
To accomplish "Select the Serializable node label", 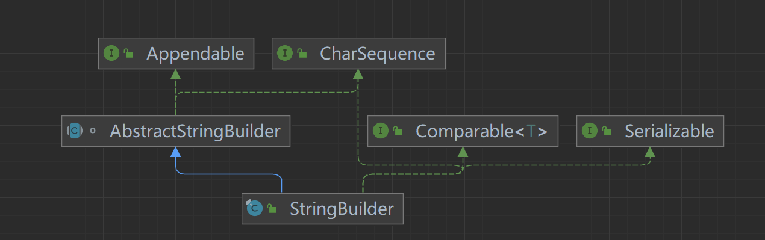I will 669,131.
